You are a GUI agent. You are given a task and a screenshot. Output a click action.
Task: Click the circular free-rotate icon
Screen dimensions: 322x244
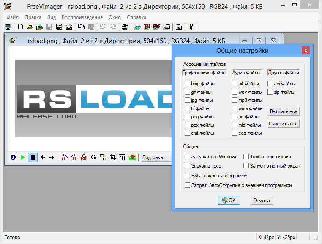pos(93,157)
